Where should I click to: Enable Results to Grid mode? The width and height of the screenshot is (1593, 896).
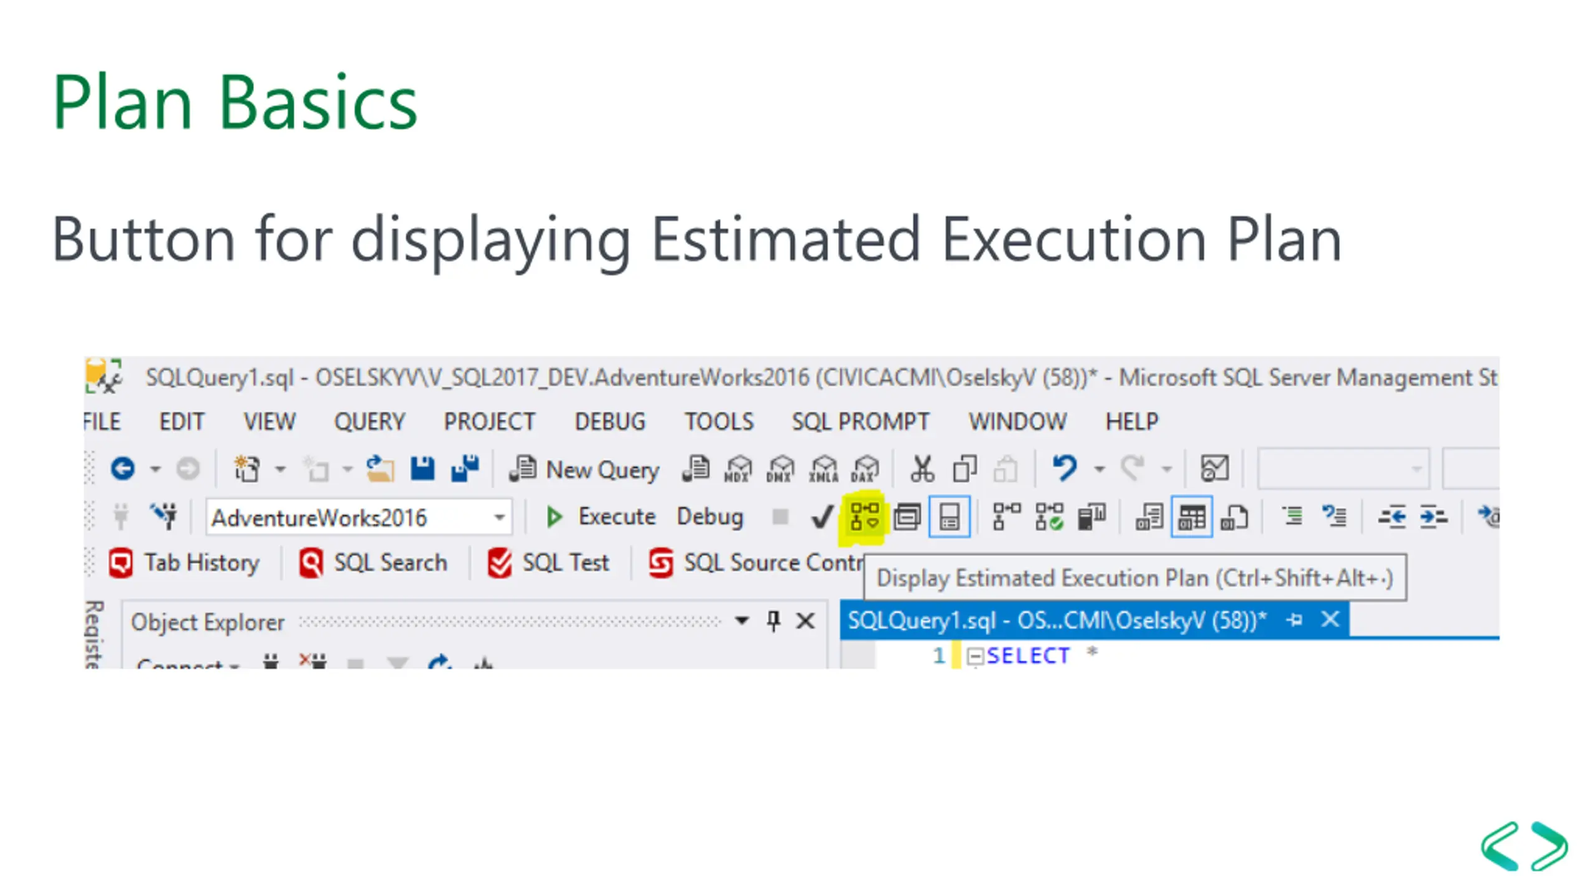click(1191, 517)
